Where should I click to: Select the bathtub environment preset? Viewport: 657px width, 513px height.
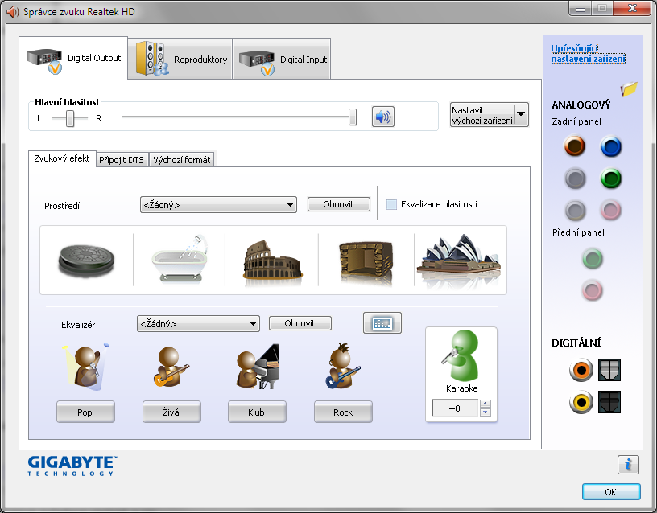click(180, 258)
